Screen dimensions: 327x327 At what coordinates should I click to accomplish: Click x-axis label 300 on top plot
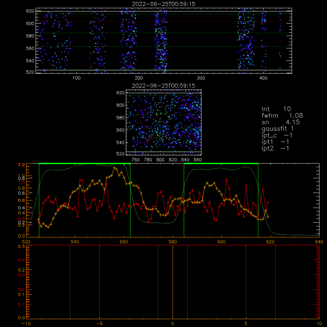tap(201, 78)
